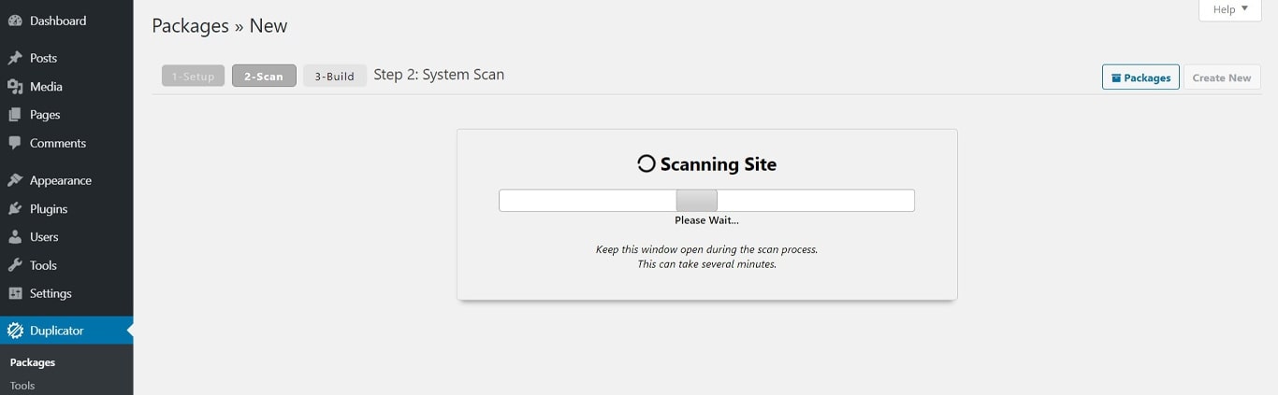Click the Create New button
The width and height of the screenshot is (1278, 395).
[1222, 78]
